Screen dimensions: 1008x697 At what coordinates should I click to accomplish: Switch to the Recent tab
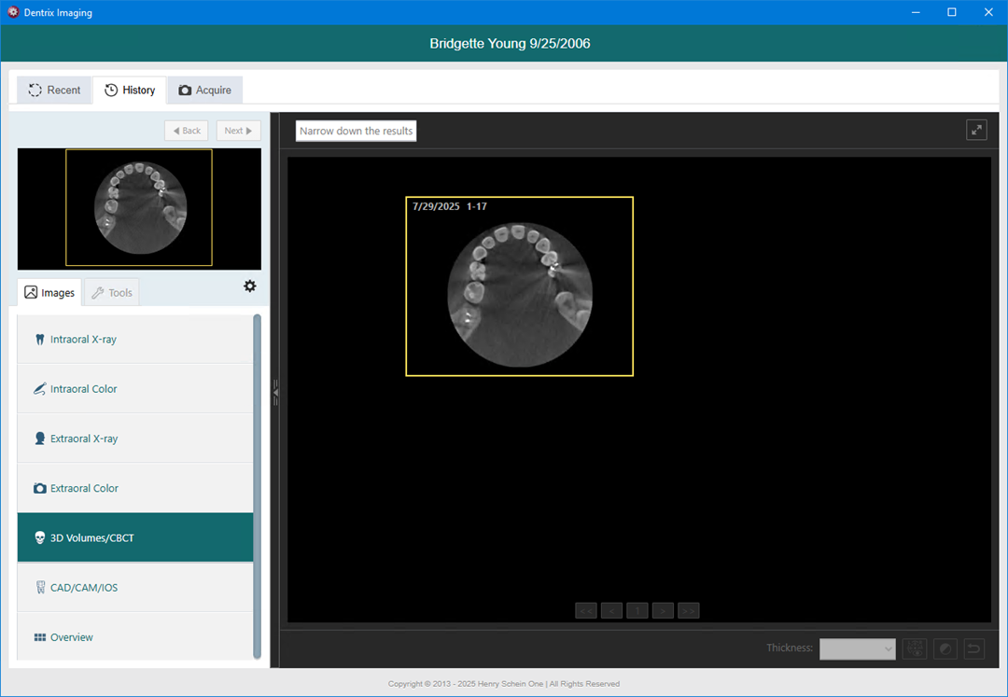(54, 91)
